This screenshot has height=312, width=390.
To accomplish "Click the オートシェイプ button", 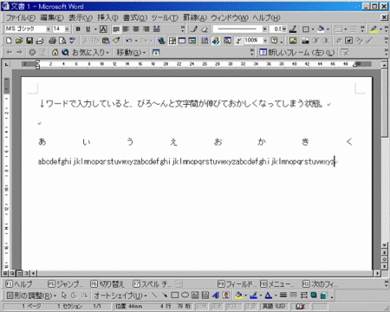I will pos(120,296).
